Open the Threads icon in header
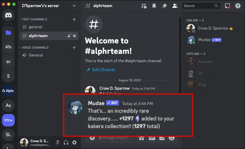The image size is (245, 149). tap(144, 6)
